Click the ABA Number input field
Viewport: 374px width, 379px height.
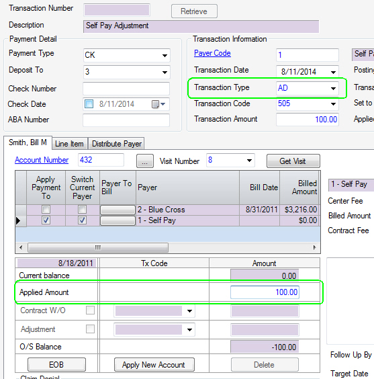[126, 120]
